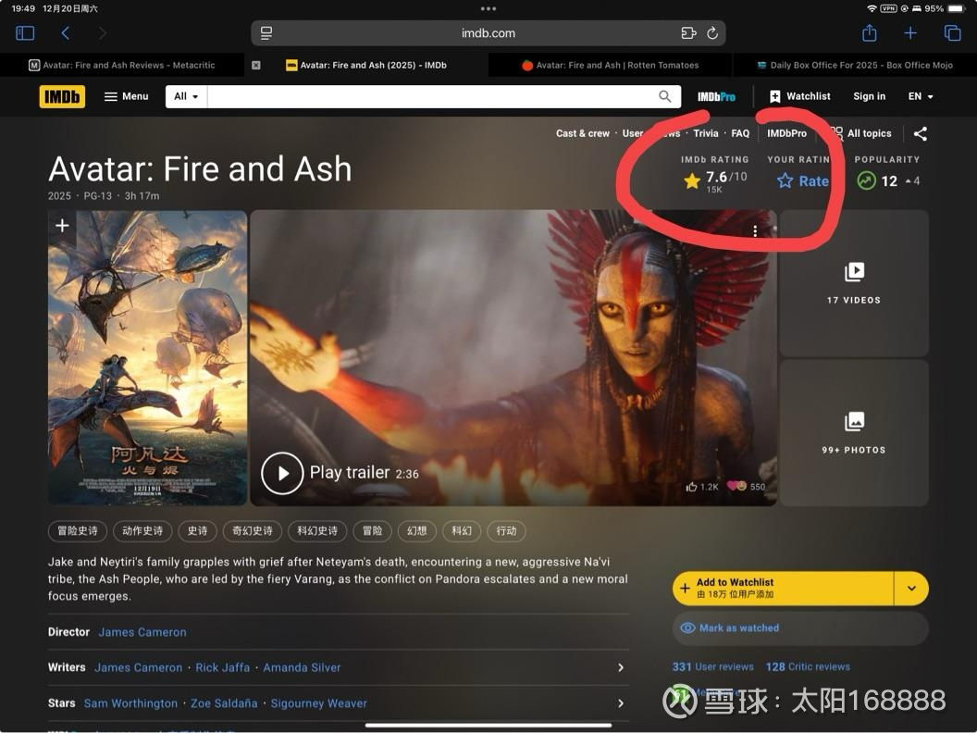
Task: Click the yellow Add to Watchlist button
Action: click(784, 589)
